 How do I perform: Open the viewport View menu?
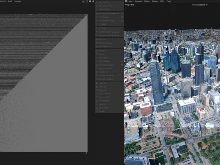click(x=131, y=1)
